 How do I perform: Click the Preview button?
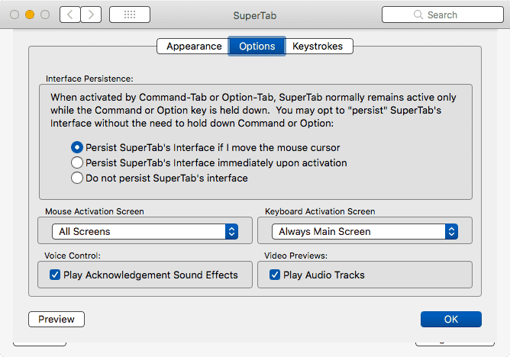click(x=56, y=319)
